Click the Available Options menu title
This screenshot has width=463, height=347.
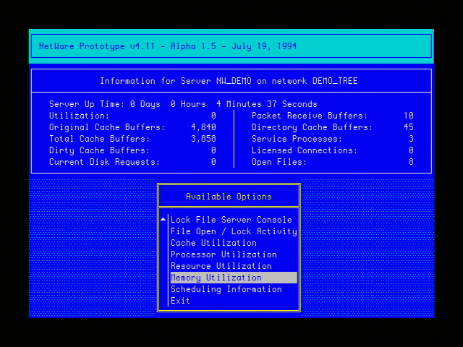click(229, 197)
